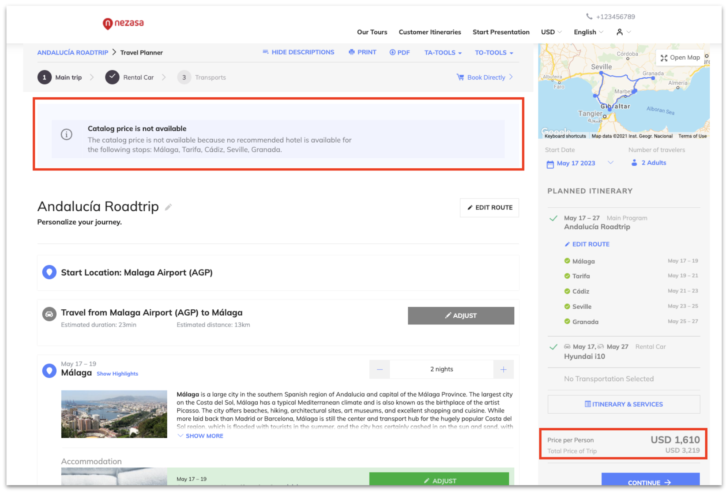
Task: Click Cádiz in the planned itinerary list
Action: point(581,291)
